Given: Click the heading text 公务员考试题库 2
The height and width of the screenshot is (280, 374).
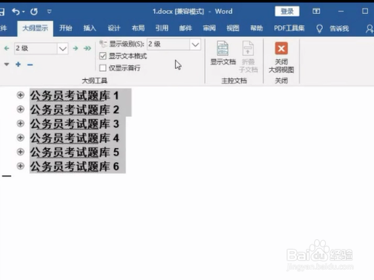Looking at the screenshot, I should pos(75,110).
